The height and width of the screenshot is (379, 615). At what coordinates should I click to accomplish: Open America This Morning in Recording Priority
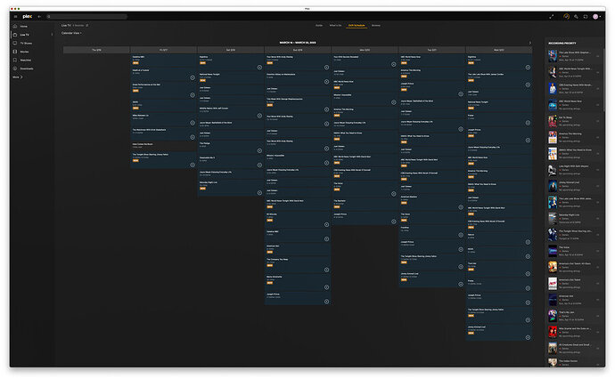574,137
